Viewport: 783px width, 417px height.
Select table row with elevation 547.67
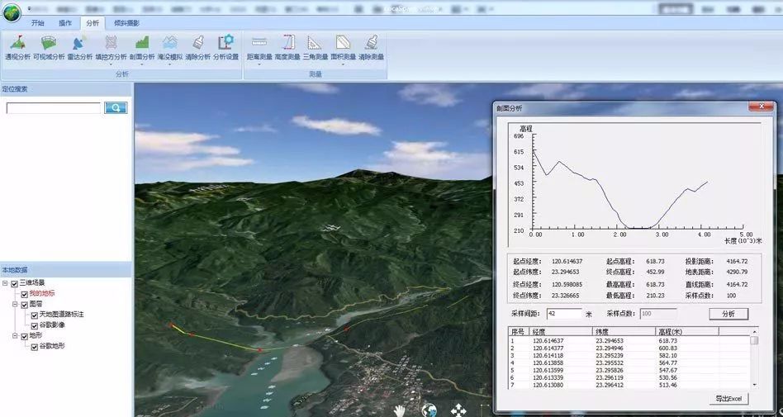pyautogui.click(x=629, y=371)
